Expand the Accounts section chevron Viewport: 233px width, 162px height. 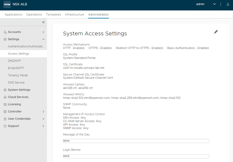43,32
